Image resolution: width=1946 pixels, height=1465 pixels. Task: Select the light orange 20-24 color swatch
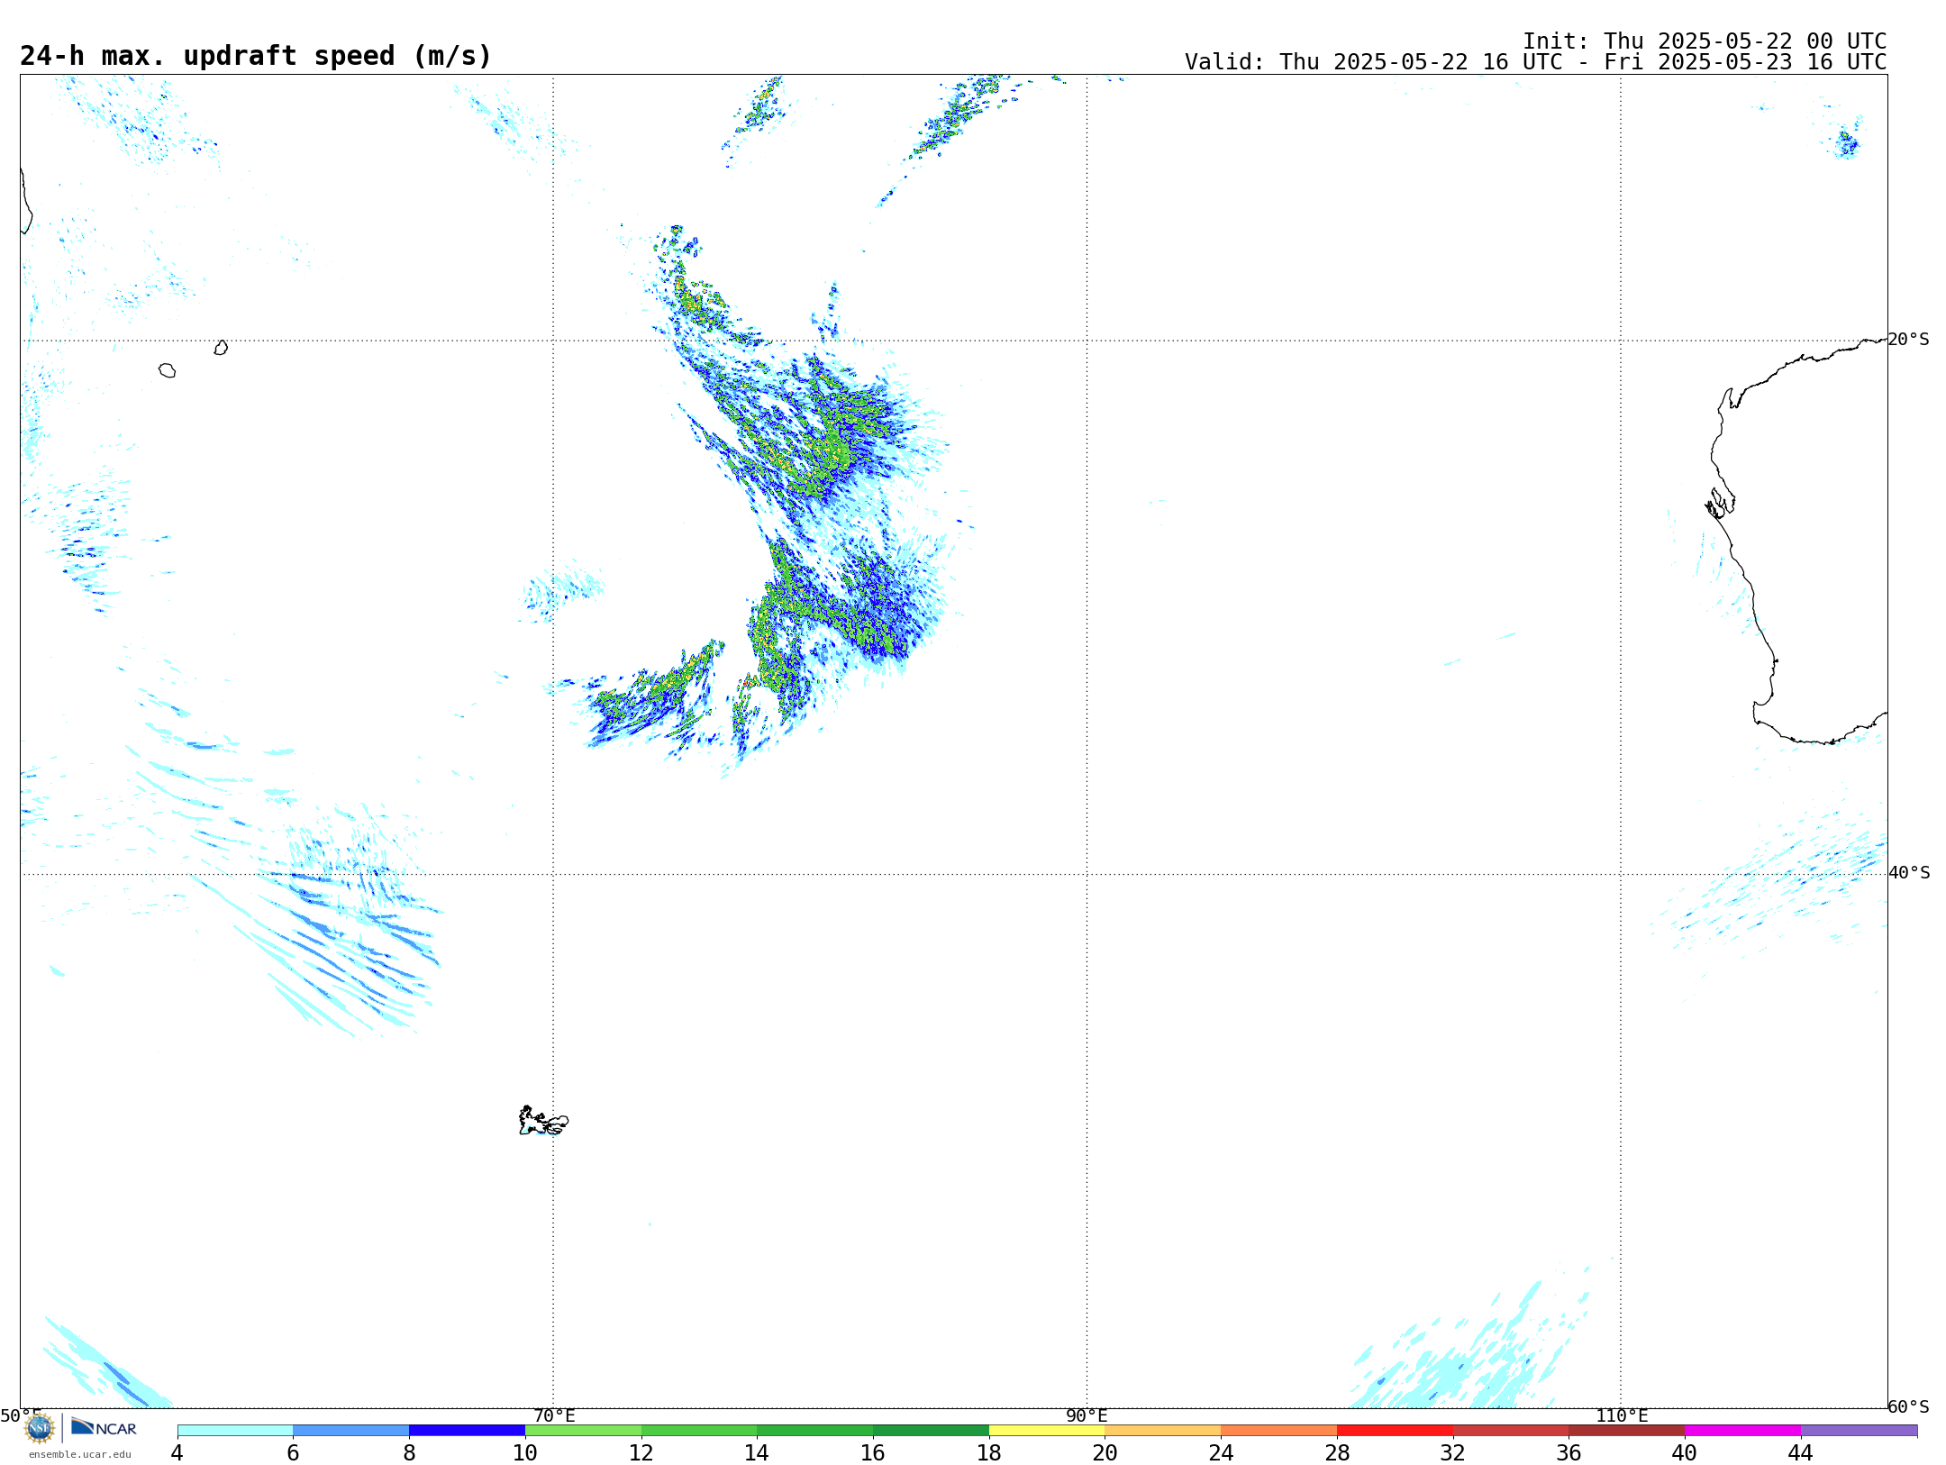tap(1163, 1431)
